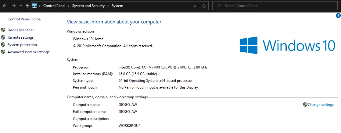Click the Intel Core i7-7700HQ processor value

[163, 67]
